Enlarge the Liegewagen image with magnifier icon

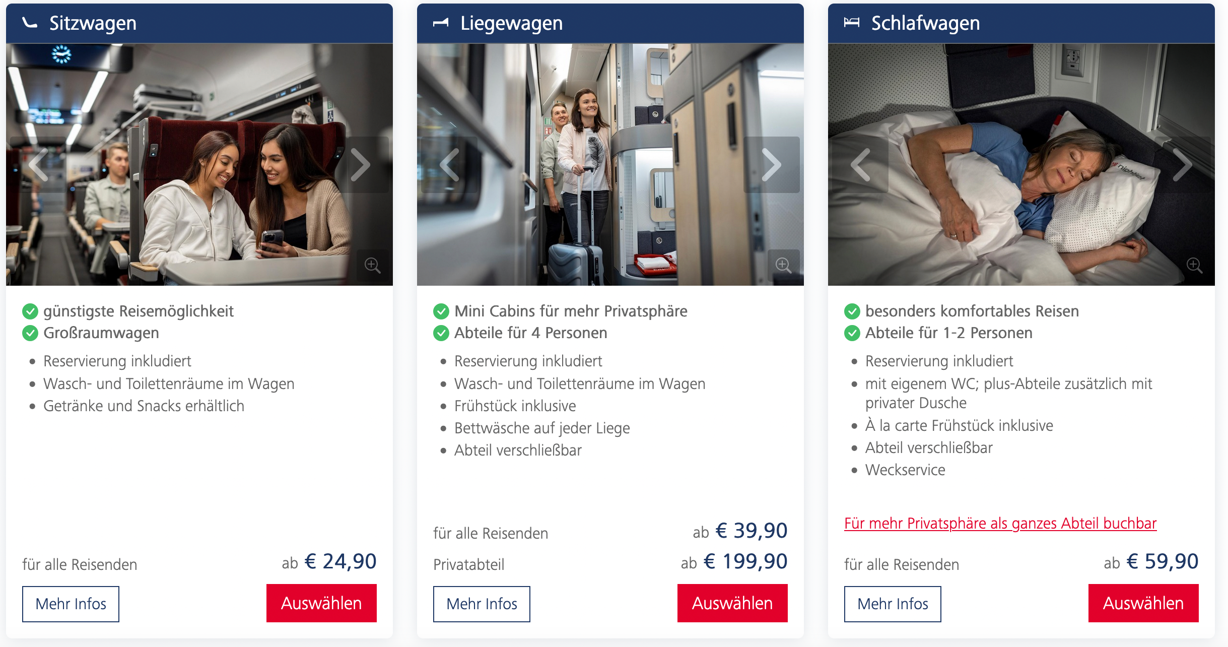783,265
